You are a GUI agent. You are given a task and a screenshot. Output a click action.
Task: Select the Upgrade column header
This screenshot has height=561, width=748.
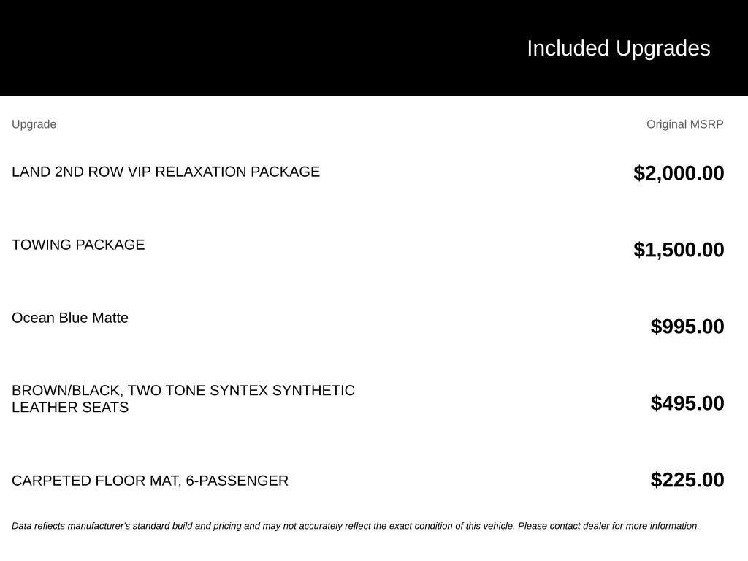click(34, 124)
